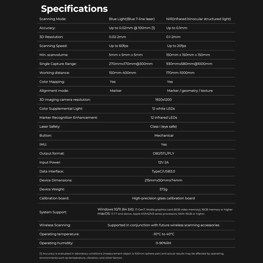The height and width of the screenshot is (263, 263).
Task: Select the 930mmx580mm@1000mm capture range
Action: [189, 64]
